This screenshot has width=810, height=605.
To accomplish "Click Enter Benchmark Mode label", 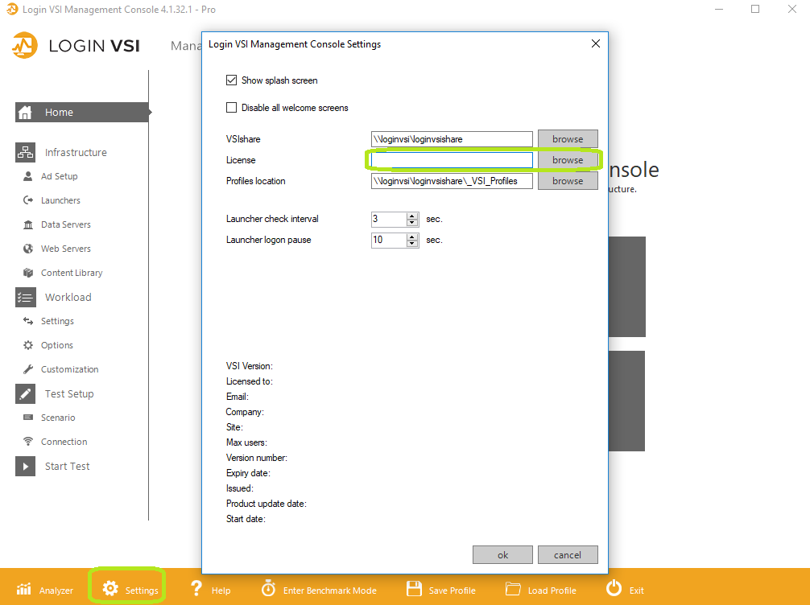I will click(329, 591).
